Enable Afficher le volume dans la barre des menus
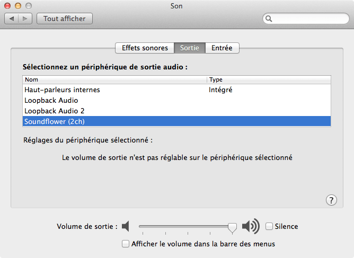Image resolution: width=354 pixels, height=258 pixels. (126, 244)
